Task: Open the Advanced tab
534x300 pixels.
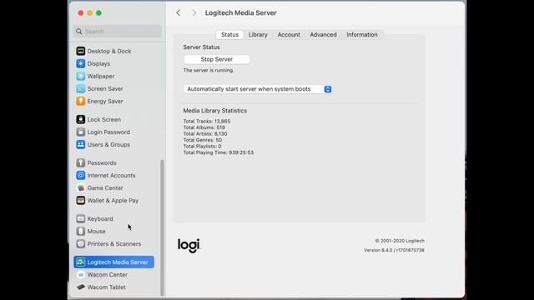Action: 323,35
